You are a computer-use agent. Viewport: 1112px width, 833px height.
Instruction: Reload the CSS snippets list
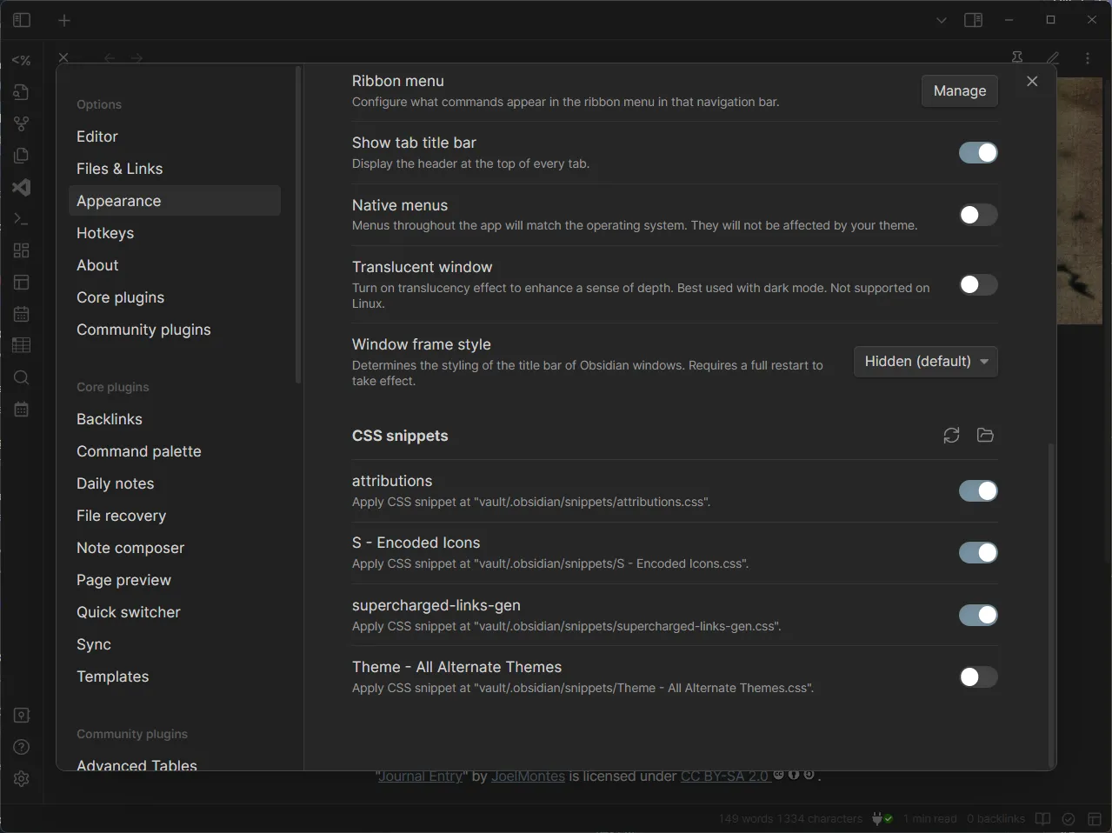point(950,435)
